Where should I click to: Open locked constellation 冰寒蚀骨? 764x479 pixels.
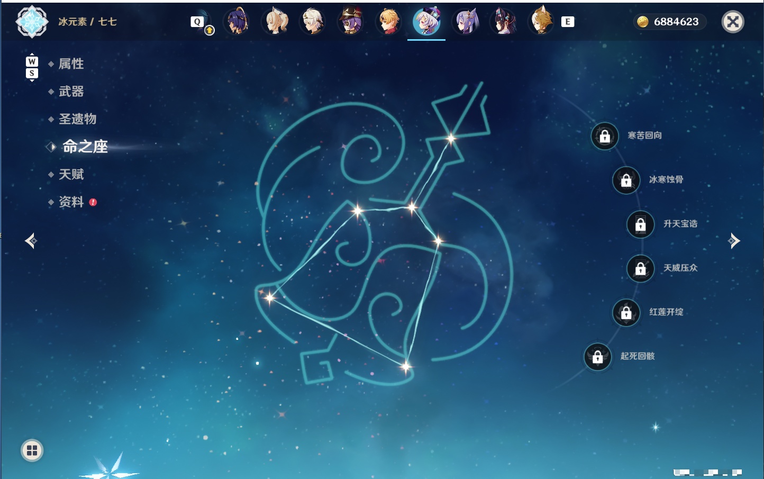pos(626,180)
